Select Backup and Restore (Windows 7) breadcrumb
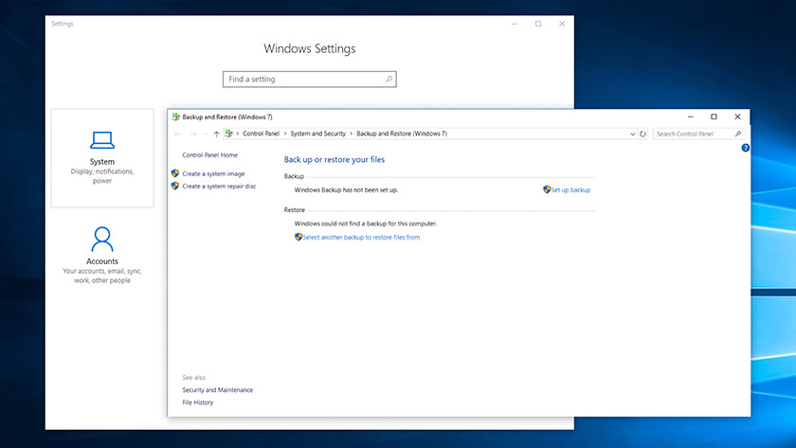The image size is (796, 448). [x=402, y=134]
